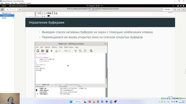Open the VirtualBox 'Файл' menu

pyautogui.click(x=2, y=3)
